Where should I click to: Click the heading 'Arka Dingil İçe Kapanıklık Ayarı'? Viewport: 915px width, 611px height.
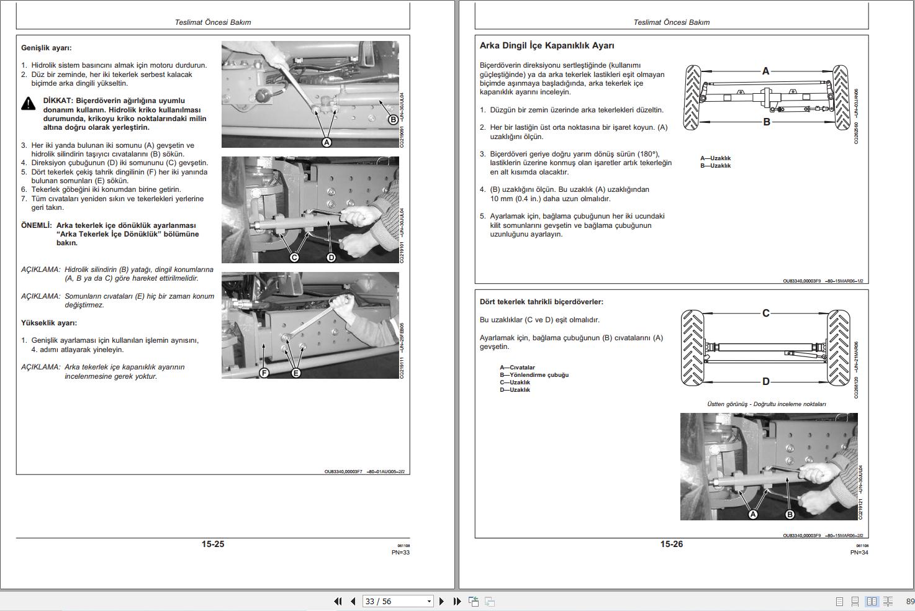pos(547,45)
